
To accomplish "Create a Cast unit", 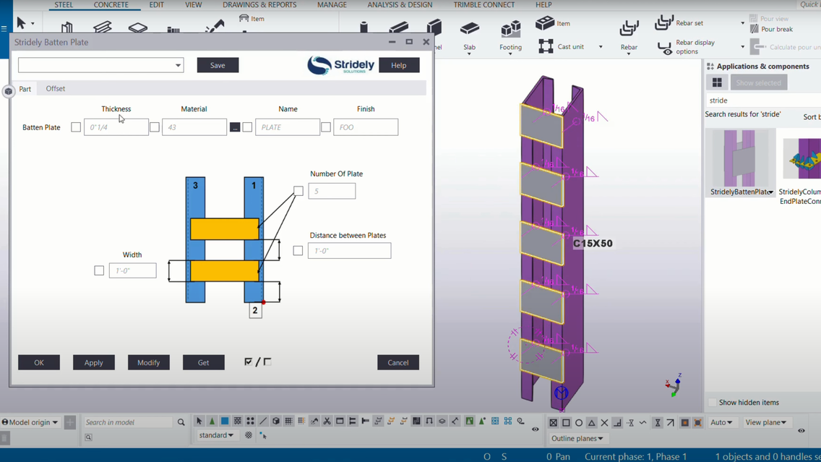I will (x=562, y=46).
